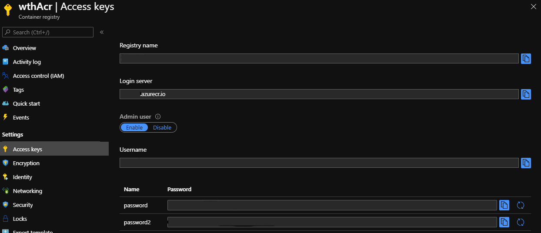Viewport: 541px width, 233px height.
Task: Click the Login server text field
Action: 319,94
